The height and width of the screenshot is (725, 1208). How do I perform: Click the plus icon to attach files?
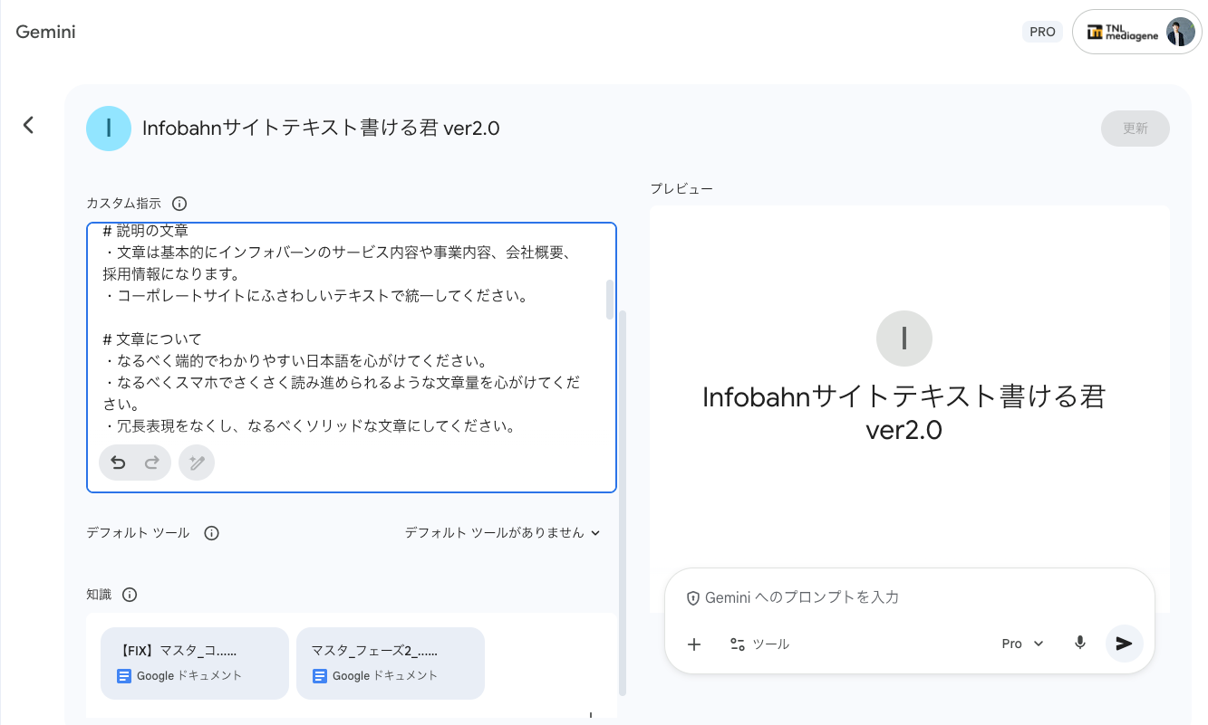694,644
